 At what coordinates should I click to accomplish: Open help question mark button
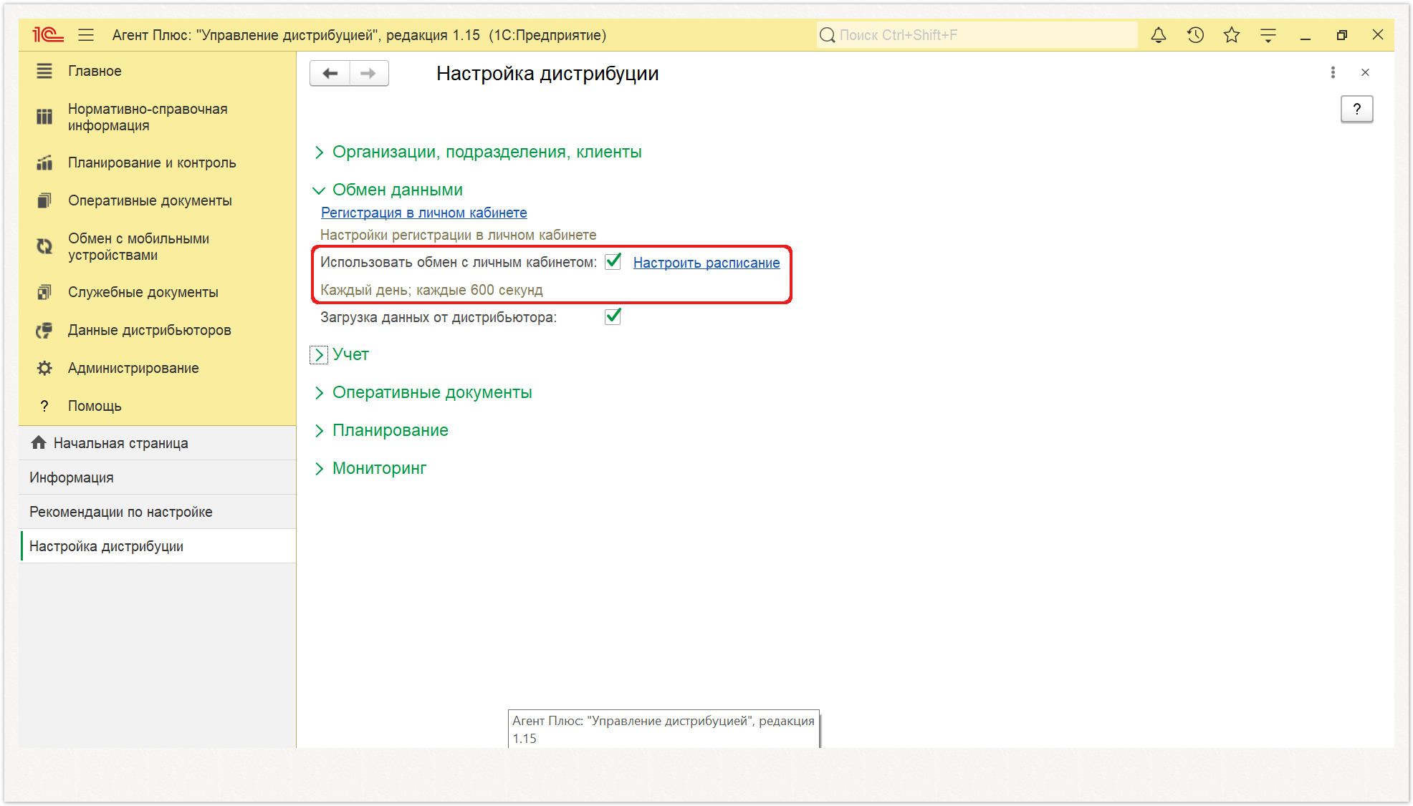tap(1356, 109)
